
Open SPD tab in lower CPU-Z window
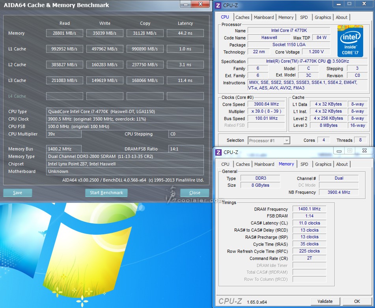tap(304, 164)
